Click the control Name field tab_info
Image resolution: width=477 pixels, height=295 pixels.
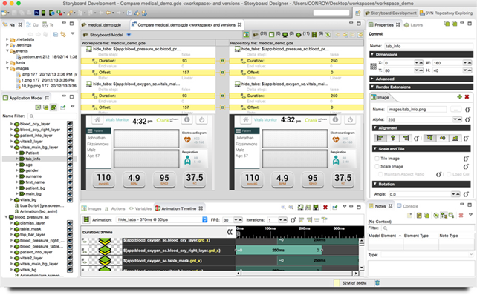[x=428, y=46]
